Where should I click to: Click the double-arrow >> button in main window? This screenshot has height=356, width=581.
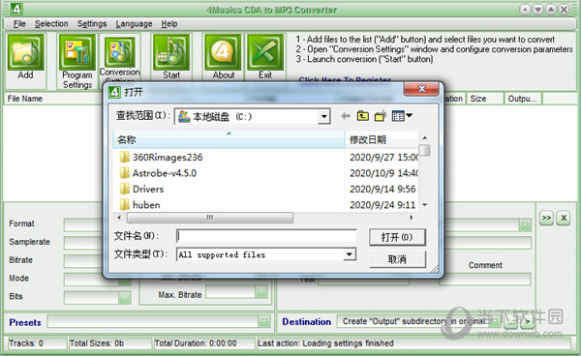click(546, 218)
